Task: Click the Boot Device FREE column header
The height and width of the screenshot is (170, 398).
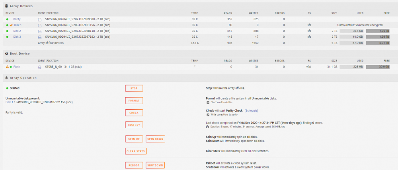Action: click(x=386, y=61)
